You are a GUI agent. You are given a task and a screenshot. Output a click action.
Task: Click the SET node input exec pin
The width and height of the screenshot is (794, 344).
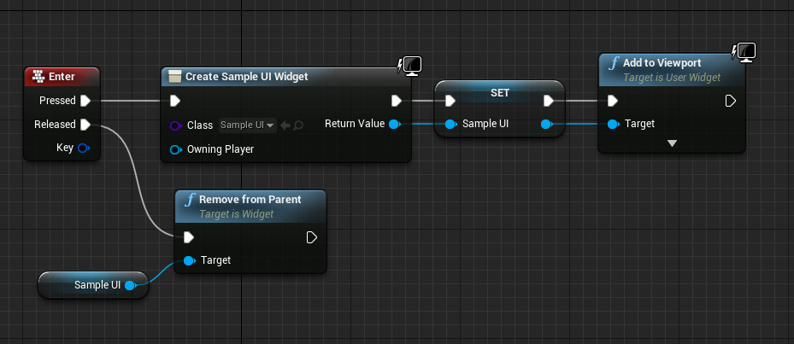(x=450, y=102)
